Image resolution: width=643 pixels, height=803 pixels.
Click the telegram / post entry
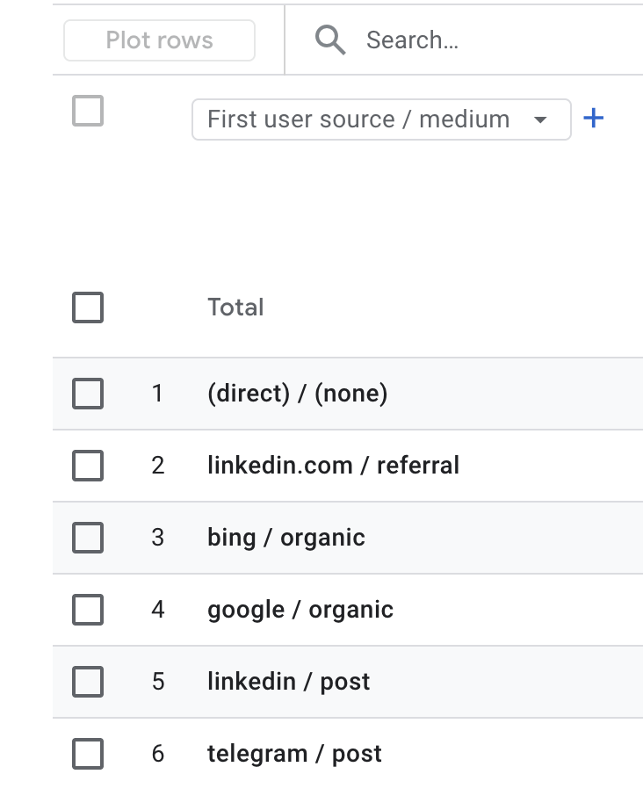294,754
